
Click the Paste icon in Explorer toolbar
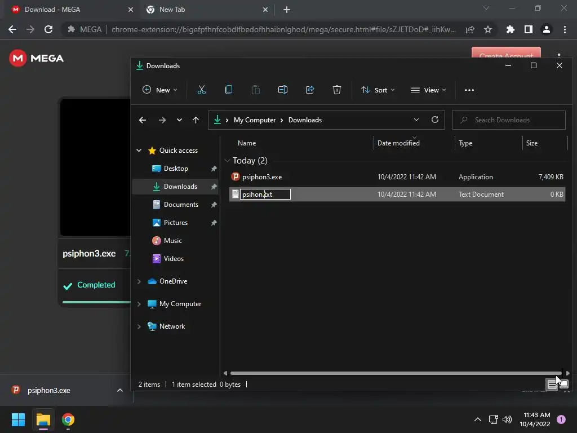click(256, 90)
